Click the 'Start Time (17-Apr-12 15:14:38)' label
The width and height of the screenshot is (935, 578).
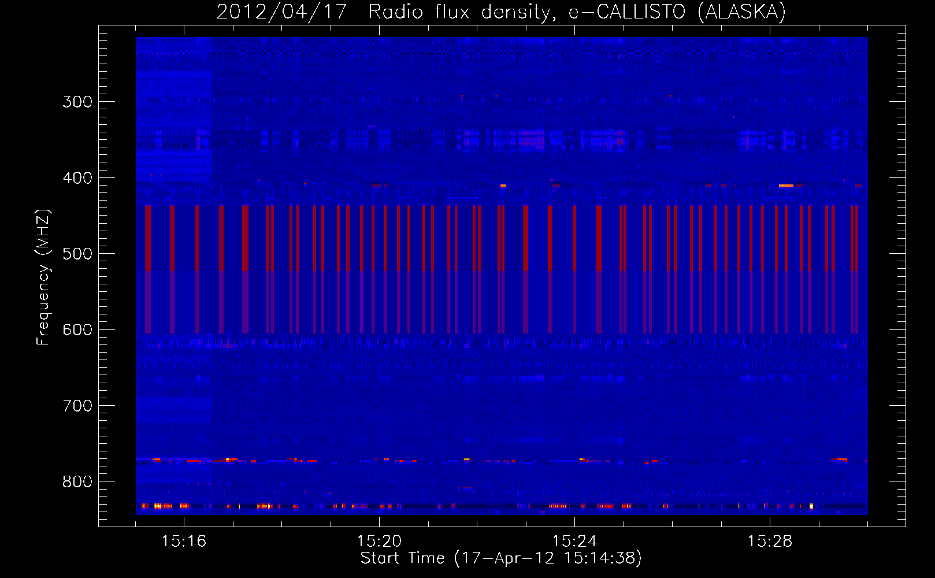coord(501,558)
